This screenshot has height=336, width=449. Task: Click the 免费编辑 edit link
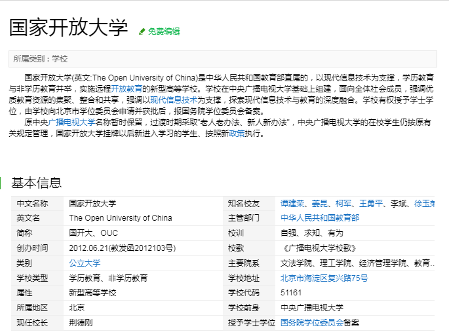coord(164,31)
